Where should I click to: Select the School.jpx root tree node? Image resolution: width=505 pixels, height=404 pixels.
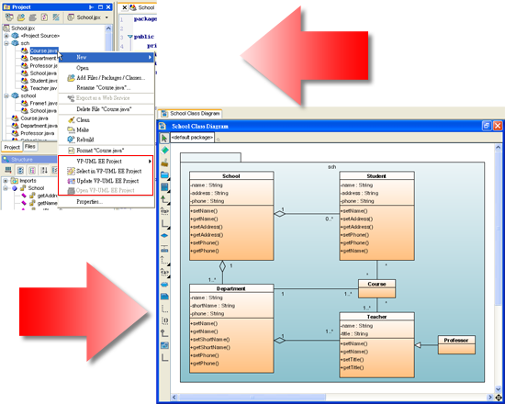pos(19,28)
